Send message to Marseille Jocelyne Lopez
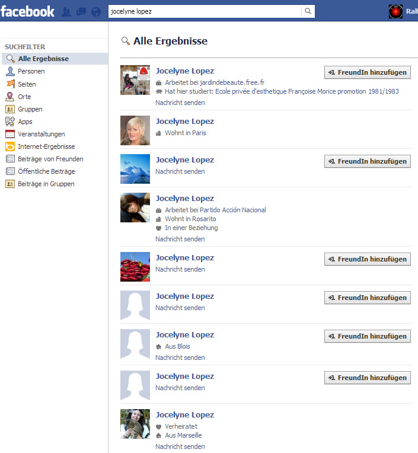This screenshot has width=418, height=453. [180, 446]
